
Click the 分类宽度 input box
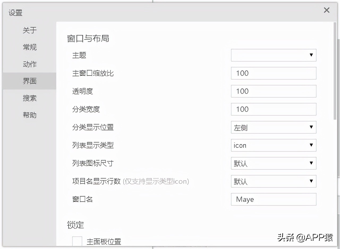(x=274, y=109)
